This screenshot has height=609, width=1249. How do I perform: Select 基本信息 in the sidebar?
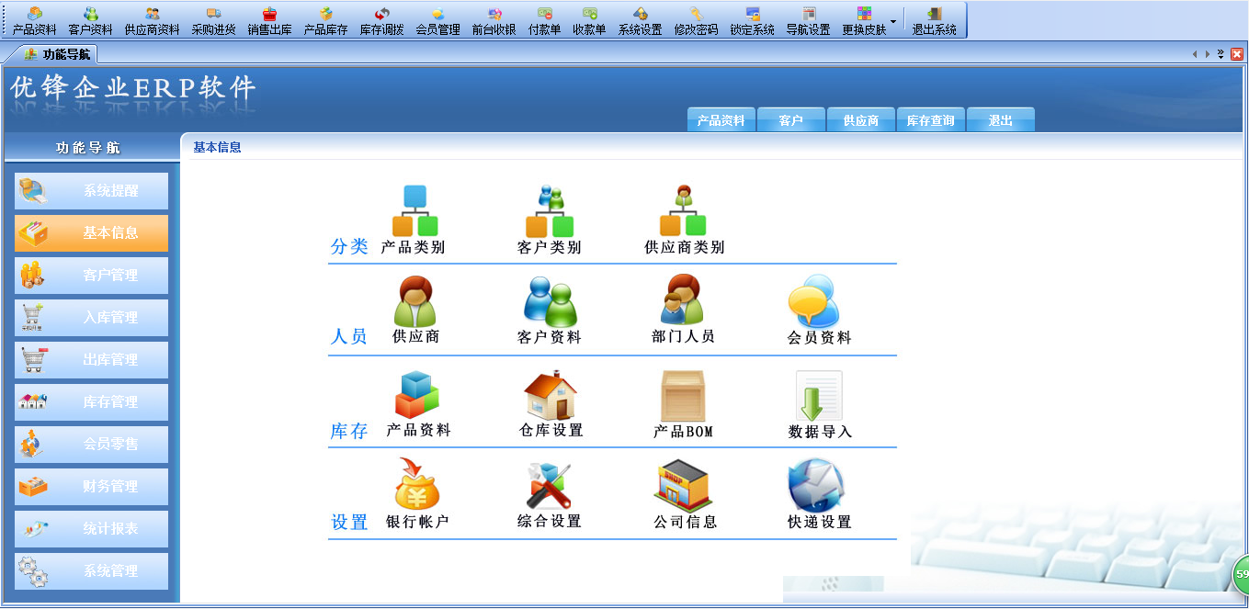click(92, 233)
